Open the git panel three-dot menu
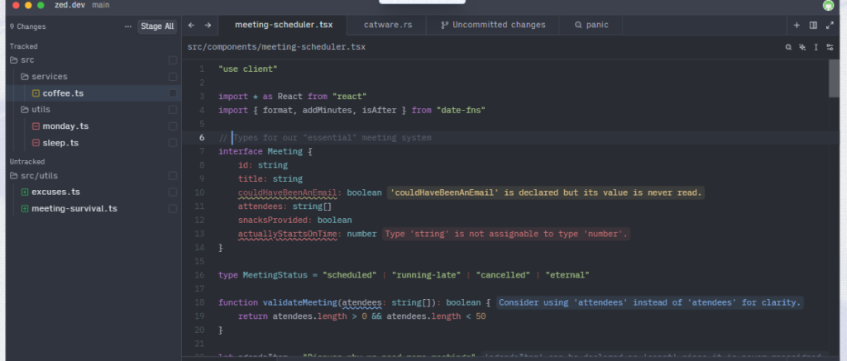This screenshot has width=847, height=361. click(127, 26)
